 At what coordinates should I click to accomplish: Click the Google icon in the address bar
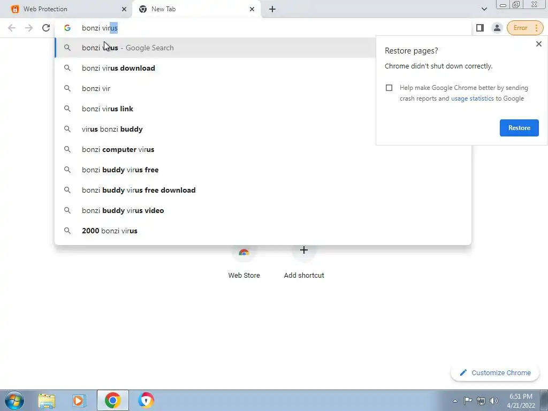[67, 28]
